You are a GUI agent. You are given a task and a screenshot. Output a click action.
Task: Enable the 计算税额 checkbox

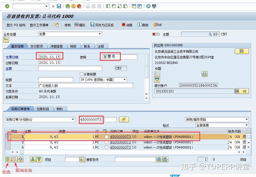[x=82, y=74]
